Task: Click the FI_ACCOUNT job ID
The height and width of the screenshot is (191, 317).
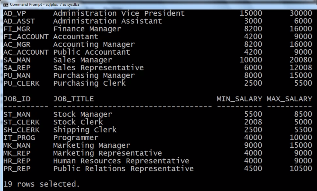Action: tap(26, 37)
